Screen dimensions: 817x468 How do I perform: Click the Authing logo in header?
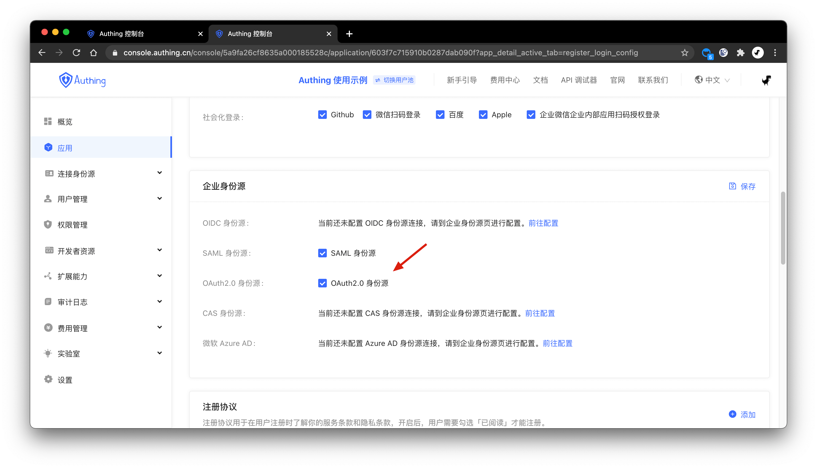82,80
